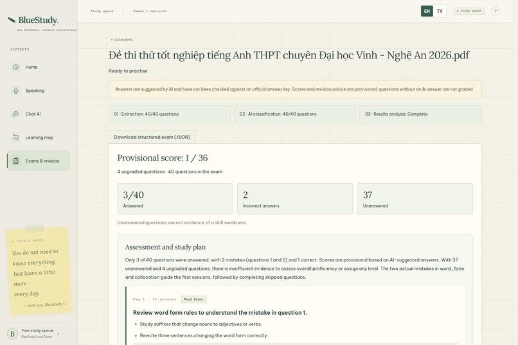Click the Learning map route icon
This screenshot has width=518, height=345.
pos(16,137)
